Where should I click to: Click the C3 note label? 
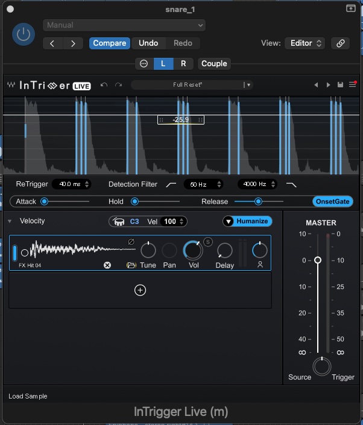[134, 222]
